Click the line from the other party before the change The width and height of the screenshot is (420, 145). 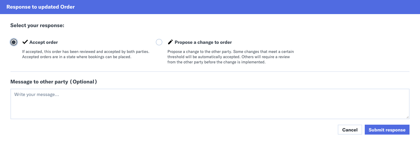click(x=217, y=62)
